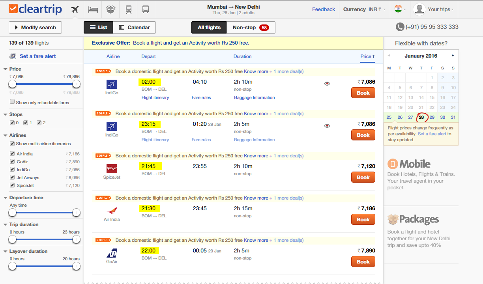Show Non-stop flights tab

(251, 27)
